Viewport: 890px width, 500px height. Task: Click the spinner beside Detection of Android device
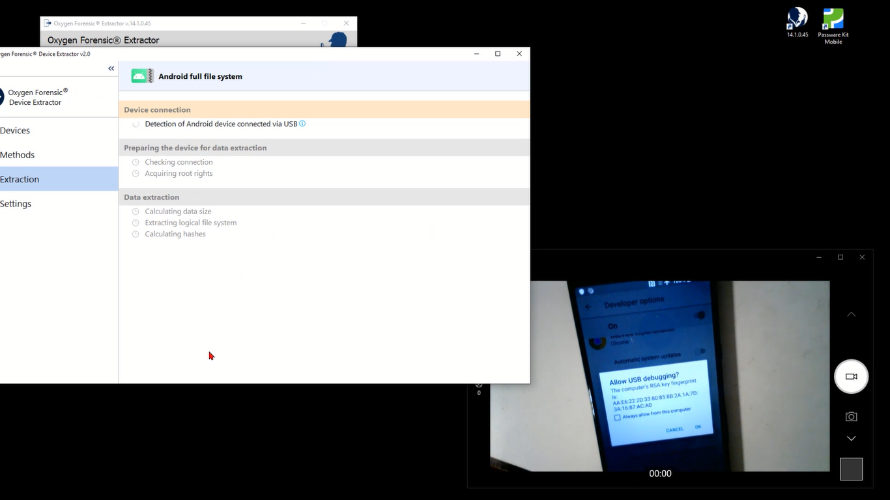point(136,124)
